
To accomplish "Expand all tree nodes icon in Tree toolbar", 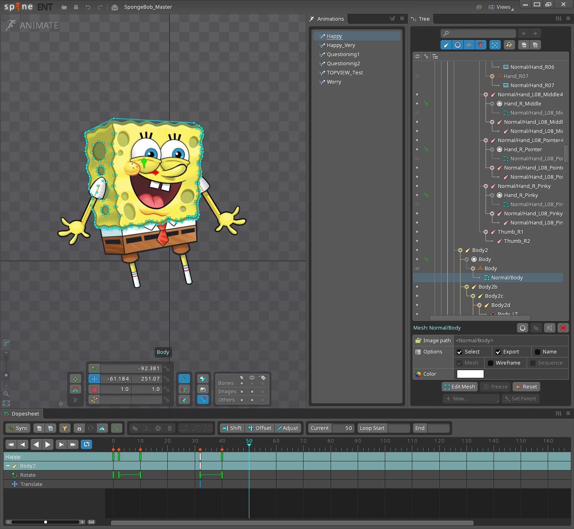I will 535,45.
